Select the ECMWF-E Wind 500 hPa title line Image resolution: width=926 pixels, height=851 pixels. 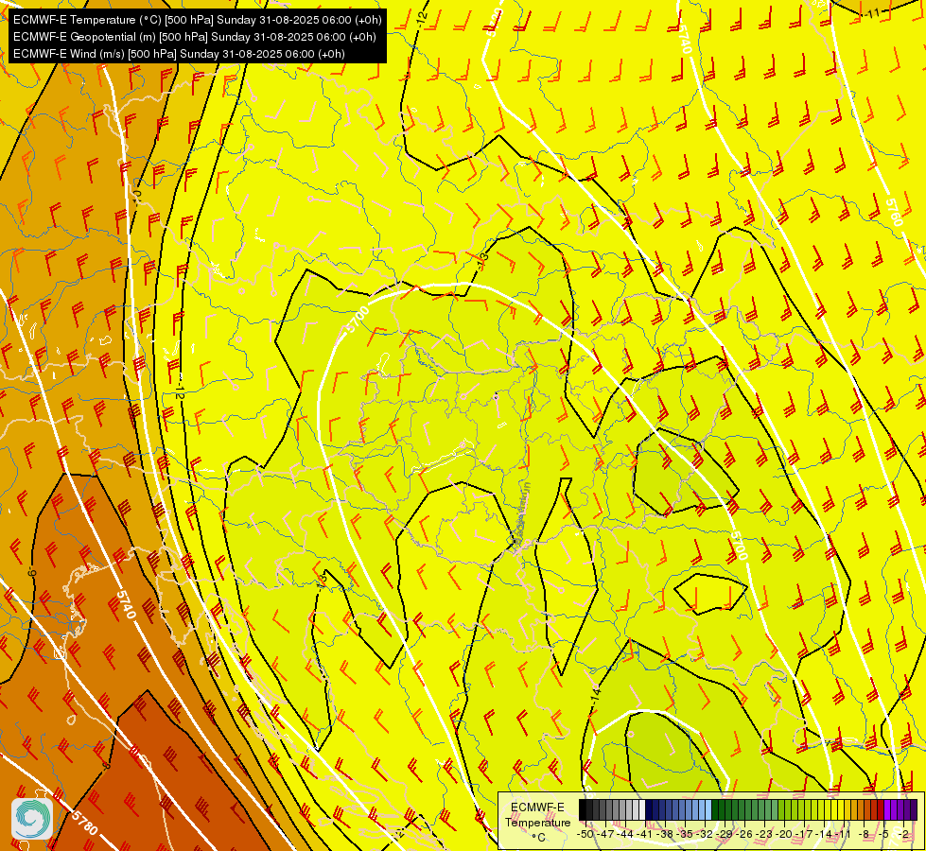coord(179,54)
